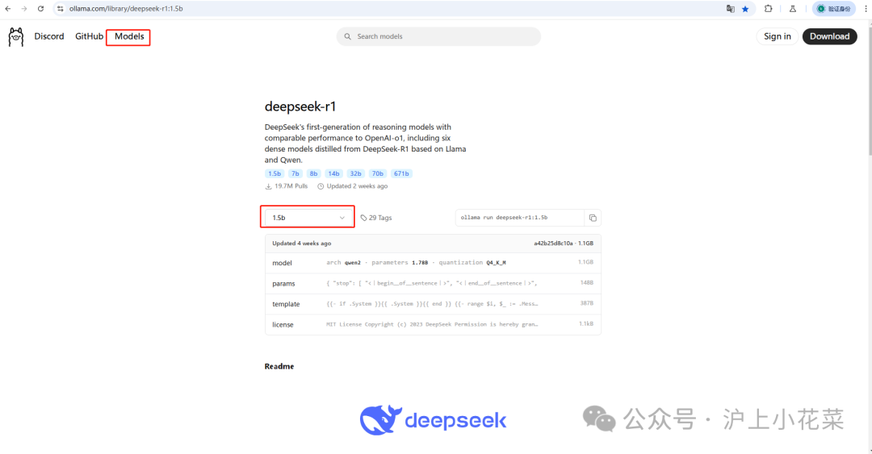
Task: Select the 14b size tag
Action: click(x=333, y=173)
